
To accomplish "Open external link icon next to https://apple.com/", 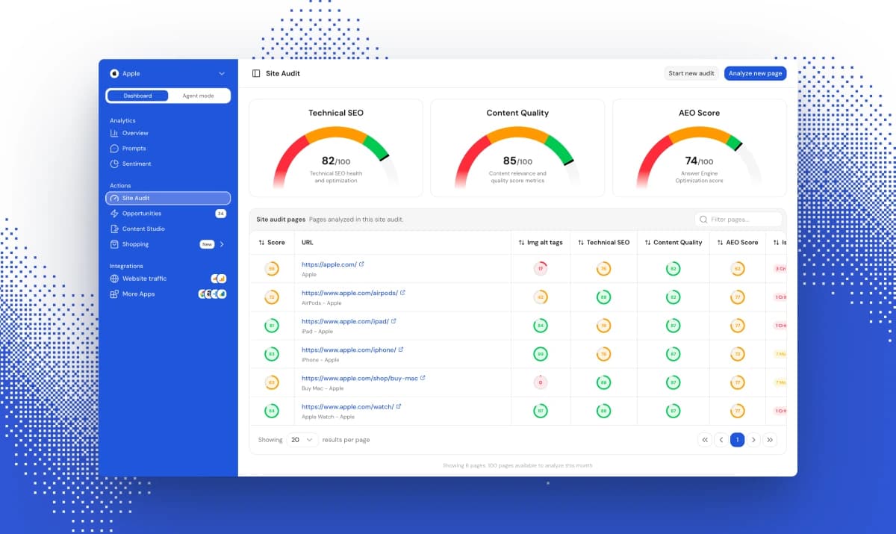I will [x=362, y=264].
